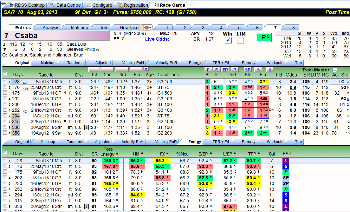Open the RDSS Desktop tab

coord(27,5)
